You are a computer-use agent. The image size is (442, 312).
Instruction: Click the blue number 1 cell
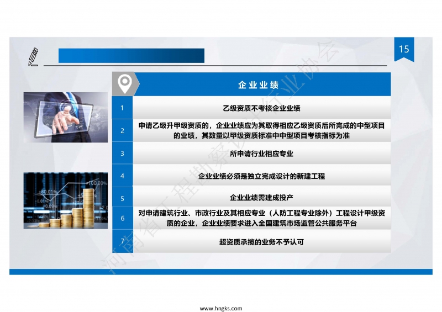122,108
